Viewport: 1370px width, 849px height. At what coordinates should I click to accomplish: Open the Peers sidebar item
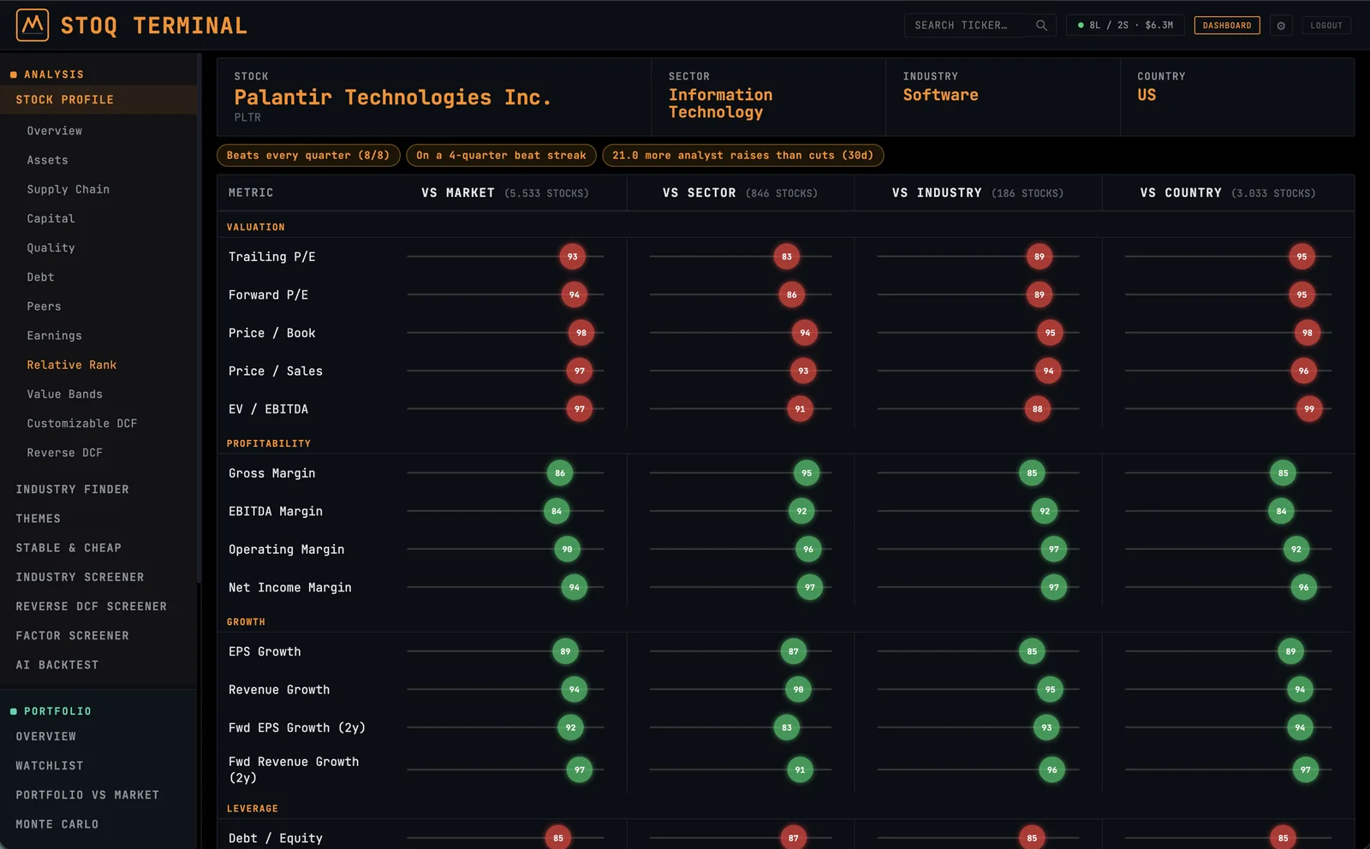pos(44,306)
